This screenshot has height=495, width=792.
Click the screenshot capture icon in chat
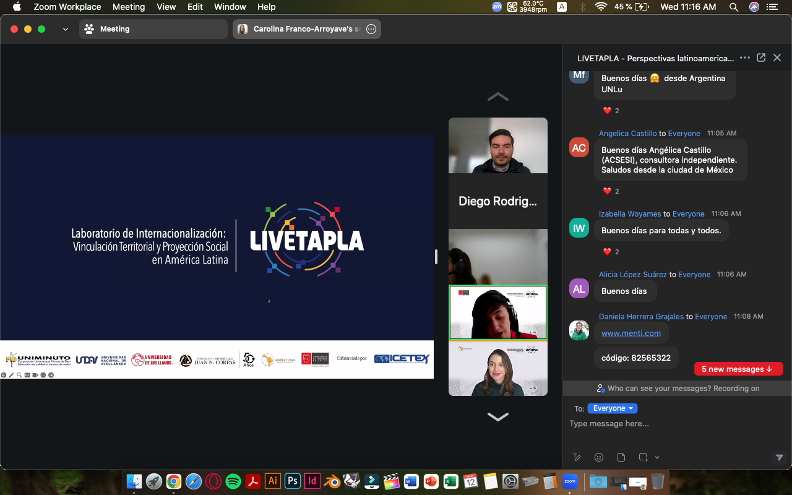643,457
